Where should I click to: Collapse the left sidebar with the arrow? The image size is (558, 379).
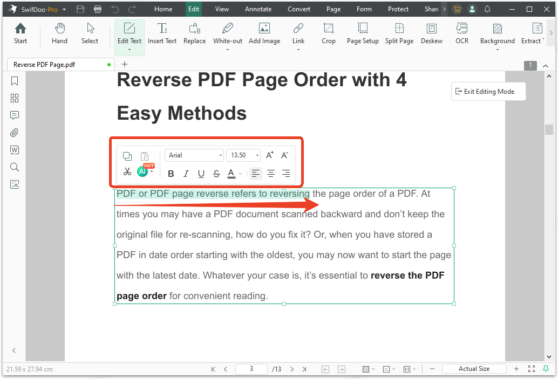(x=14, y=350)
